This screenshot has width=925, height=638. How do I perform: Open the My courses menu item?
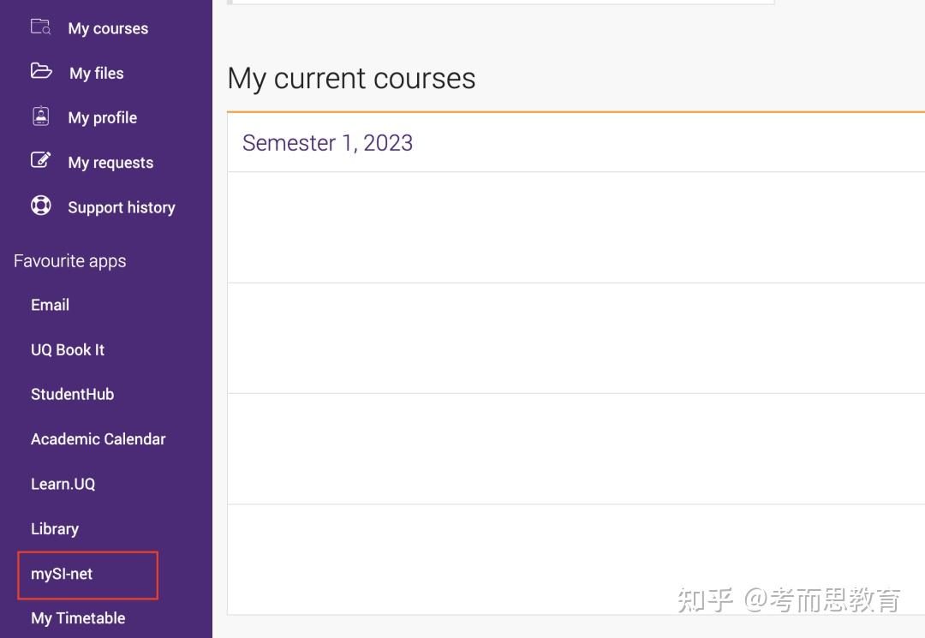click(108, 28)
